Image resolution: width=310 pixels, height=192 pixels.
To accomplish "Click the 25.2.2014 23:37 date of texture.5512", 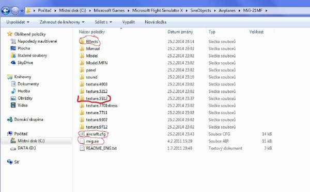I will 181,98.
